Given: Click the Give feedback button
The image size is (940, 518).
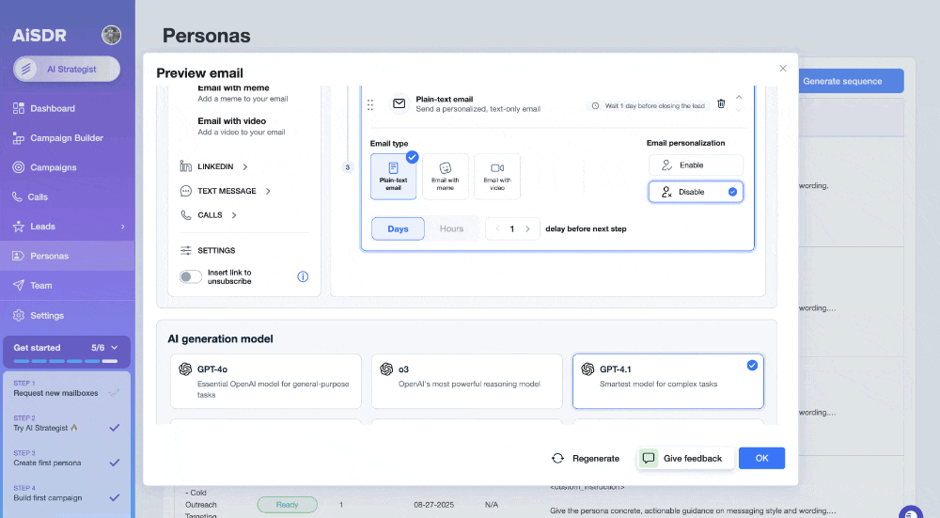Looking at the screenshot, I should (682, 458).
